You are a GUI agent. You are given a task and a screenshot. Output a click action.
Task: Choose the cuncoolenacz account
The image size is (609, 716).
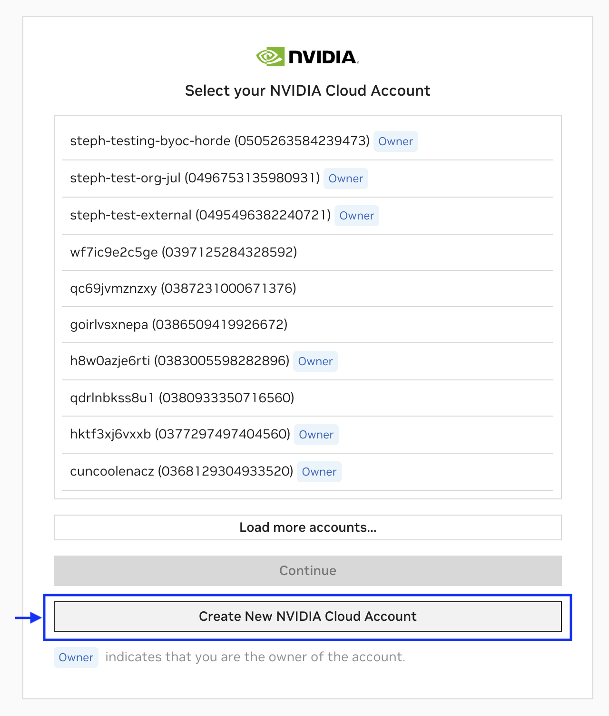pyautogui.click(x=181, y=471)
